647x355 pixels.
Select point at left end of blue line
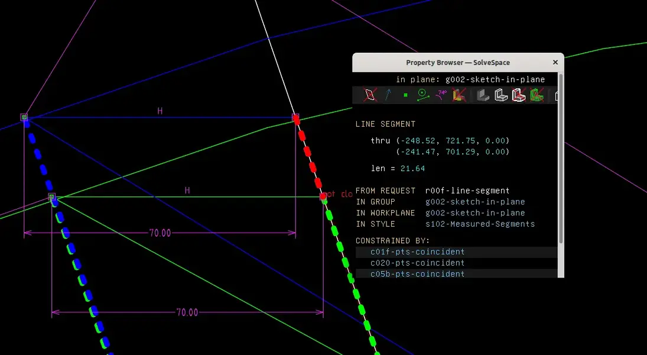click(24, 117)
